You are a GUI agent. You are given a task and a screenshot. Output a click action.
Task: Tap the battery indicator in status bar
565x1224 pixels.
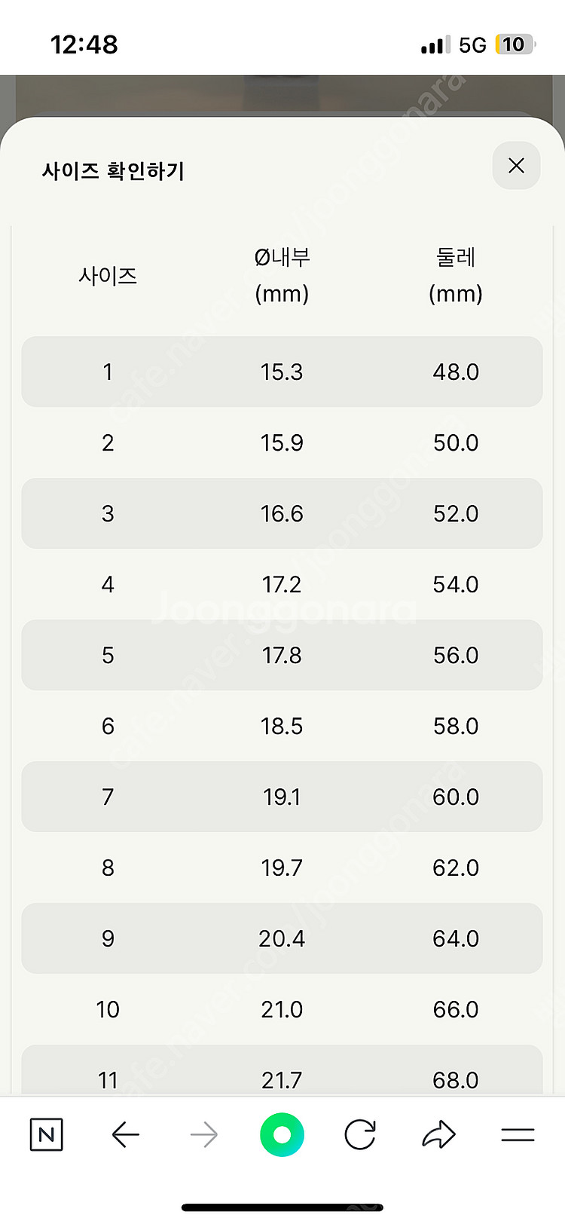515,44
